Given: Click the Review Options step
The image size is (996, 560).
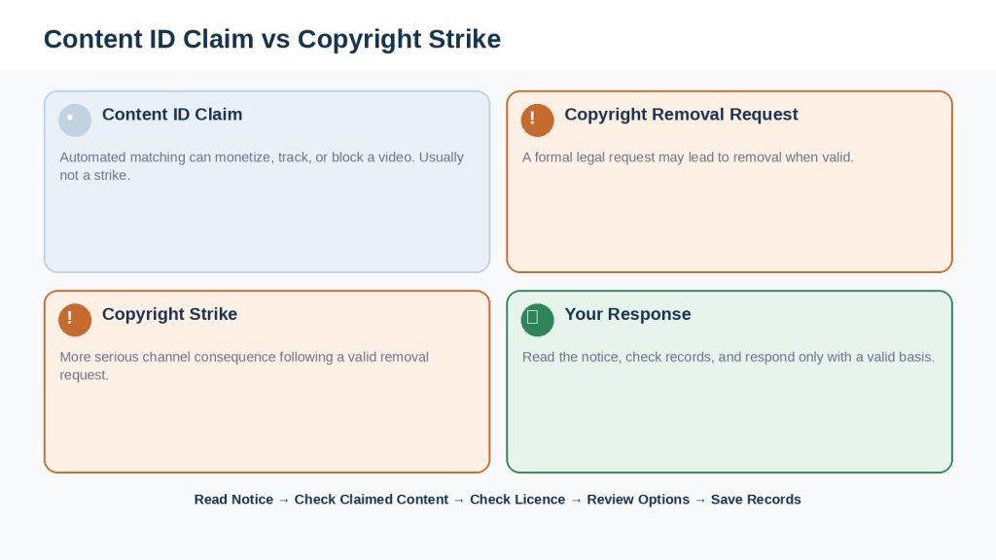Looking at the screenshot, I should point(638,500).
